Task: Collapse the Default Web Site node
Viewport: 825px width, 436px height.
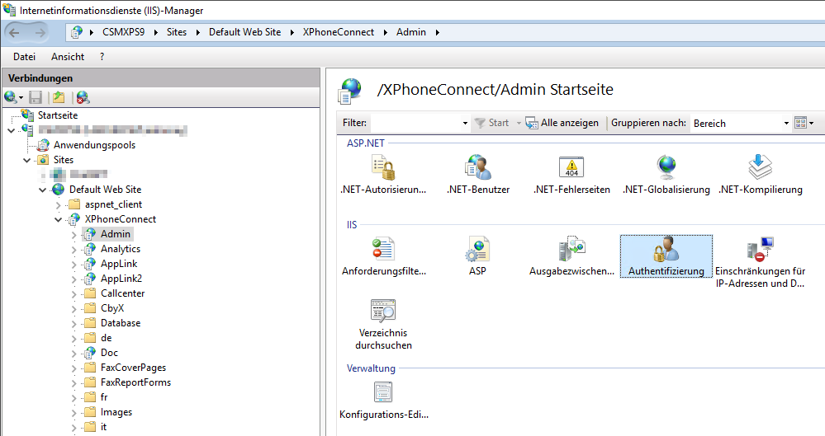Action: (43, 190)
